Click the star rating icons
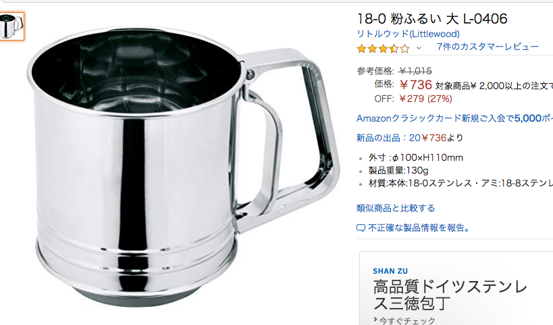This screenshot has height=325, width=553. point(383,49)
